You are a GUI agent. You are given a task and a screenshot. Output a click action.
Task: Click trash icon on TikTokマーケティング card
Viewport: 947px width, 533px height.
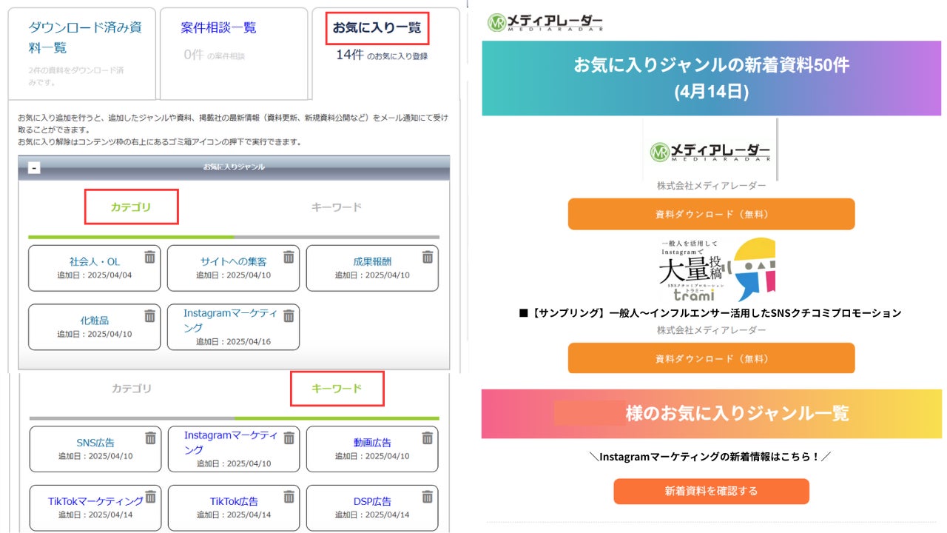tap(150, 497)
